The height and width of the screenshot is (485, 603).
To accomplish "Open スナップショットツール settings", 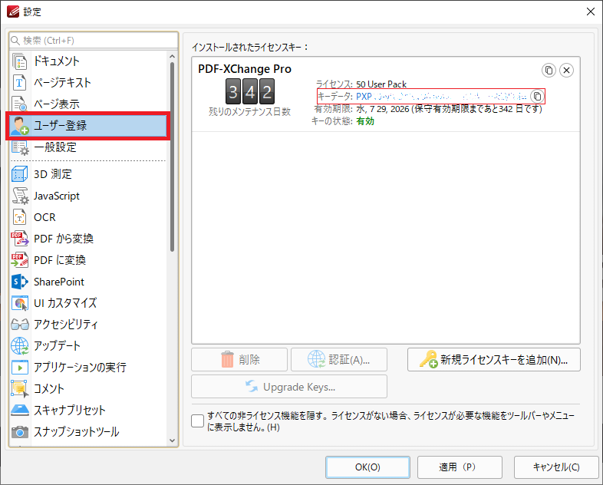I will (x=88, y=432).
